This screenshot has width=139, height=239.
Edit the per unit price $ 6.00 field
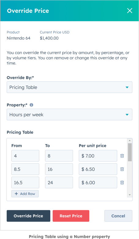[x=98, y=182]
